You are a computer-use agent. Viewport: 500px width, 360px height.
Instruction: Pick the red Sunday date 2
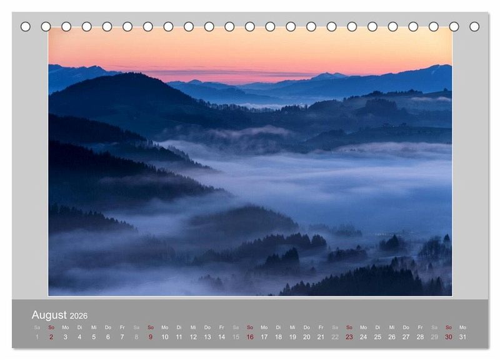[x=51, y=337]
